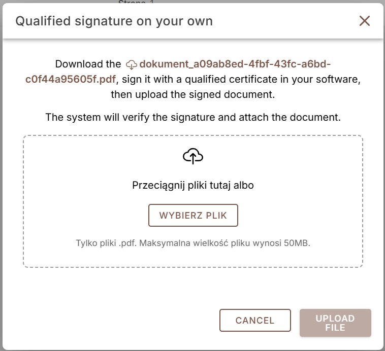Download the dokument_a09ab8ed PDF link
This screenshot has height=351, width=385.
click(x=235, y=64)
